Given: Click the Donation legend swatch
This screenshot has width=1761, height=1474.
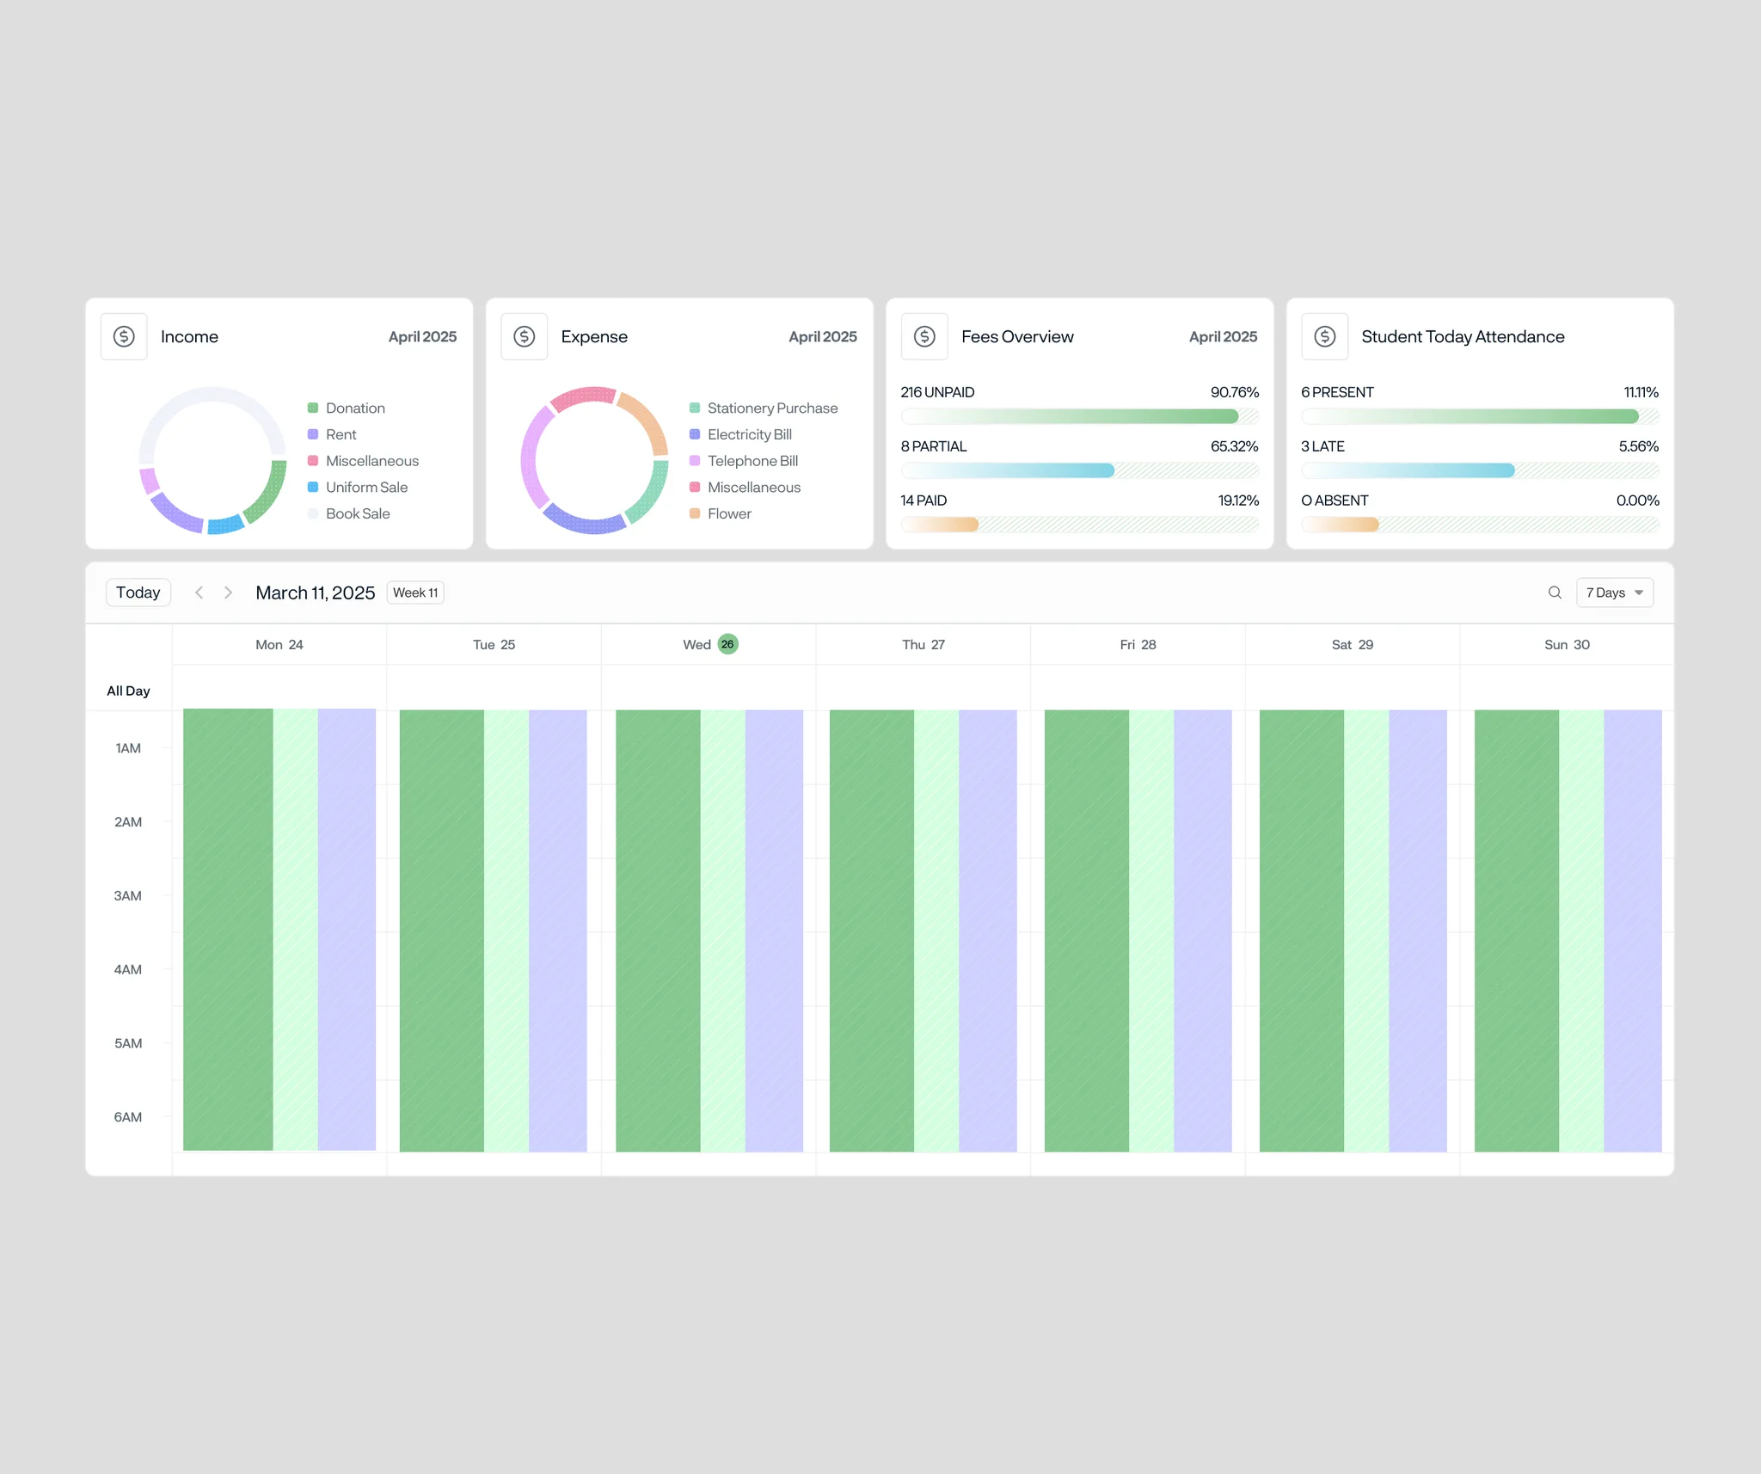Looking at the screenshot, I should coord(313,408).
